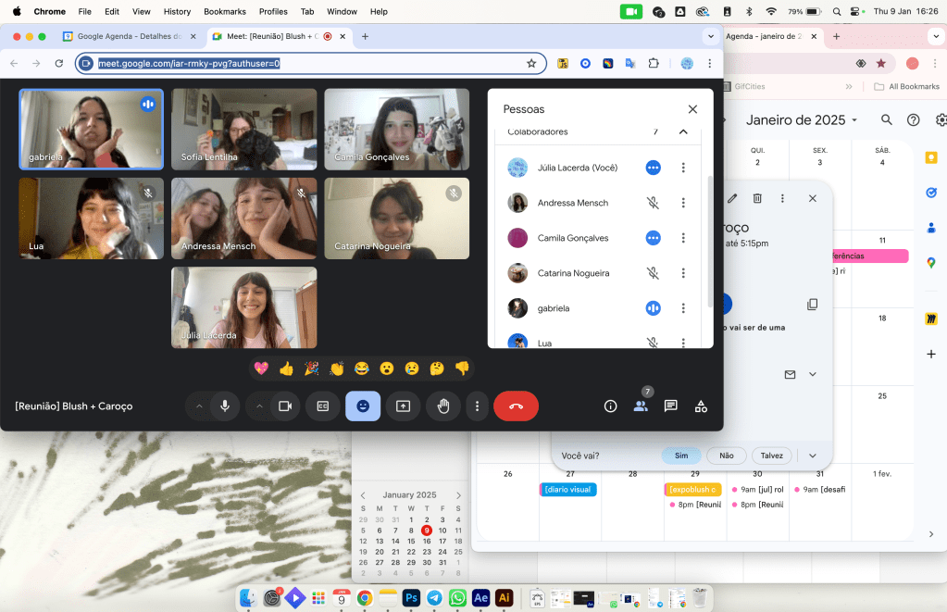
Task: Raise hand in the meeting
Action: point(443,406)
